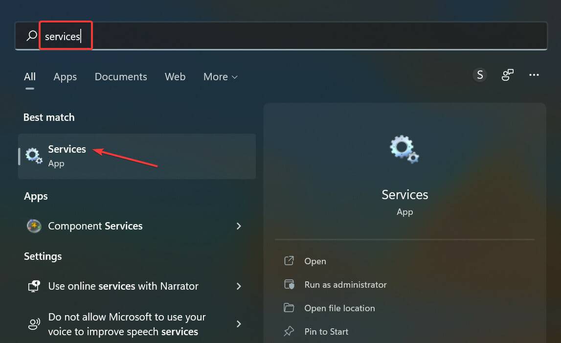This screenshot has height=343, width=561.
Task: Expand the Component Services result chevron
Action: pyautogui.click(x=239, y=226)
